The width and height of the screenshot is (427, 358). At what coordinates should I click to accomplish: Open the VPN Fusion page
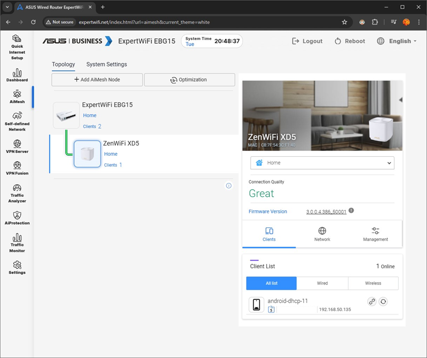point(17,168)
